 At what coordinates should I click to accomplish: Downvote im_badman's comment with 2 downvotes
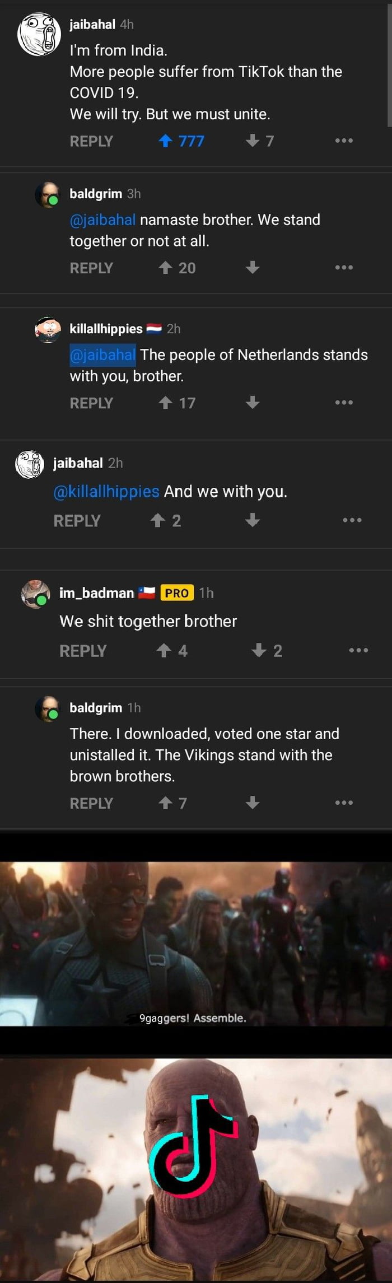click(259, 651)
